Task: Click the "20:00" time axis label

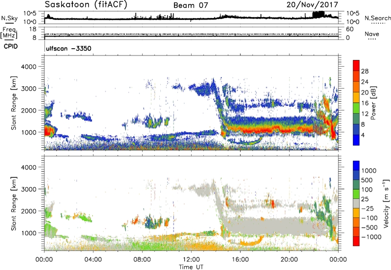Action: point(289,260)
